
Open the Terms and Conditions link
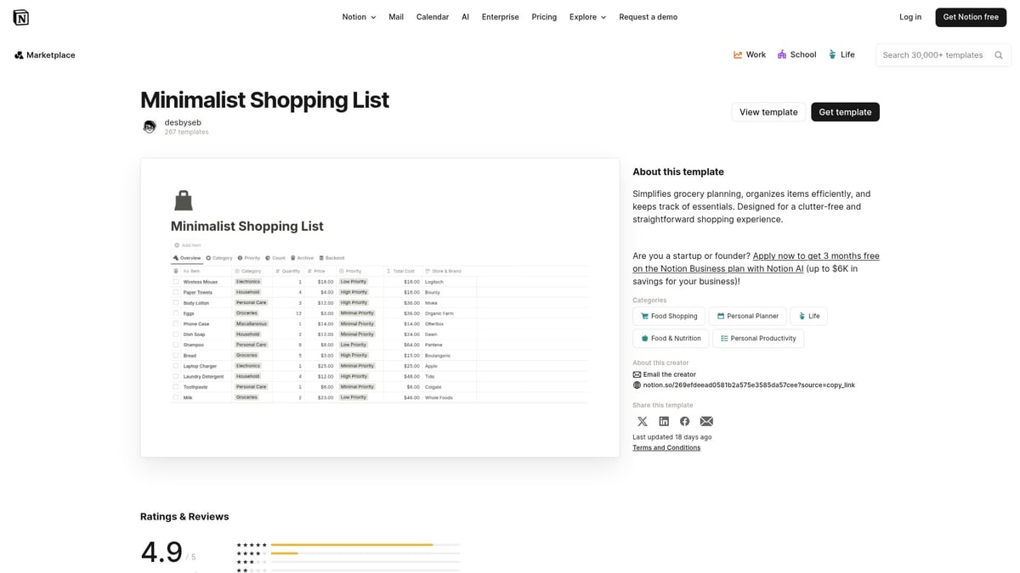666,447
